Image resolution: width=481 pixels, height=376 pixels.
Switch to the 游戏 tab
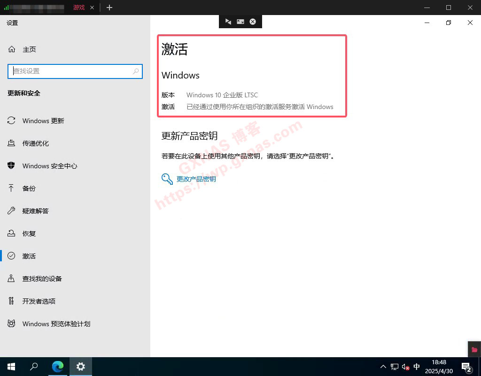(79, 8)
